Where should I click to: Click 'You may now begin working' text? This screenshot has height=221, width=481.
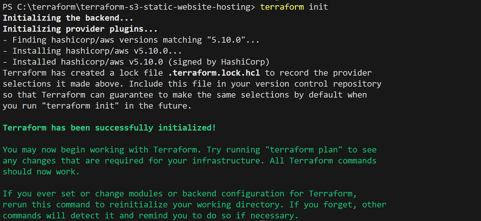[x=63, y=150]
